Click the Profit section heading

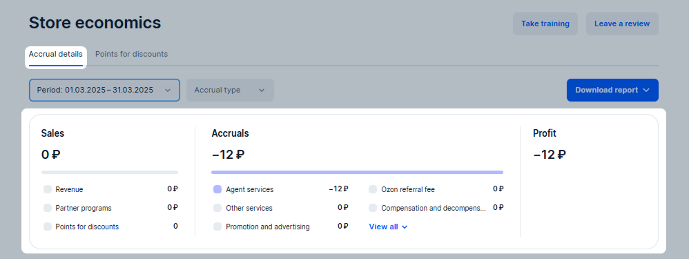[545, 133]
